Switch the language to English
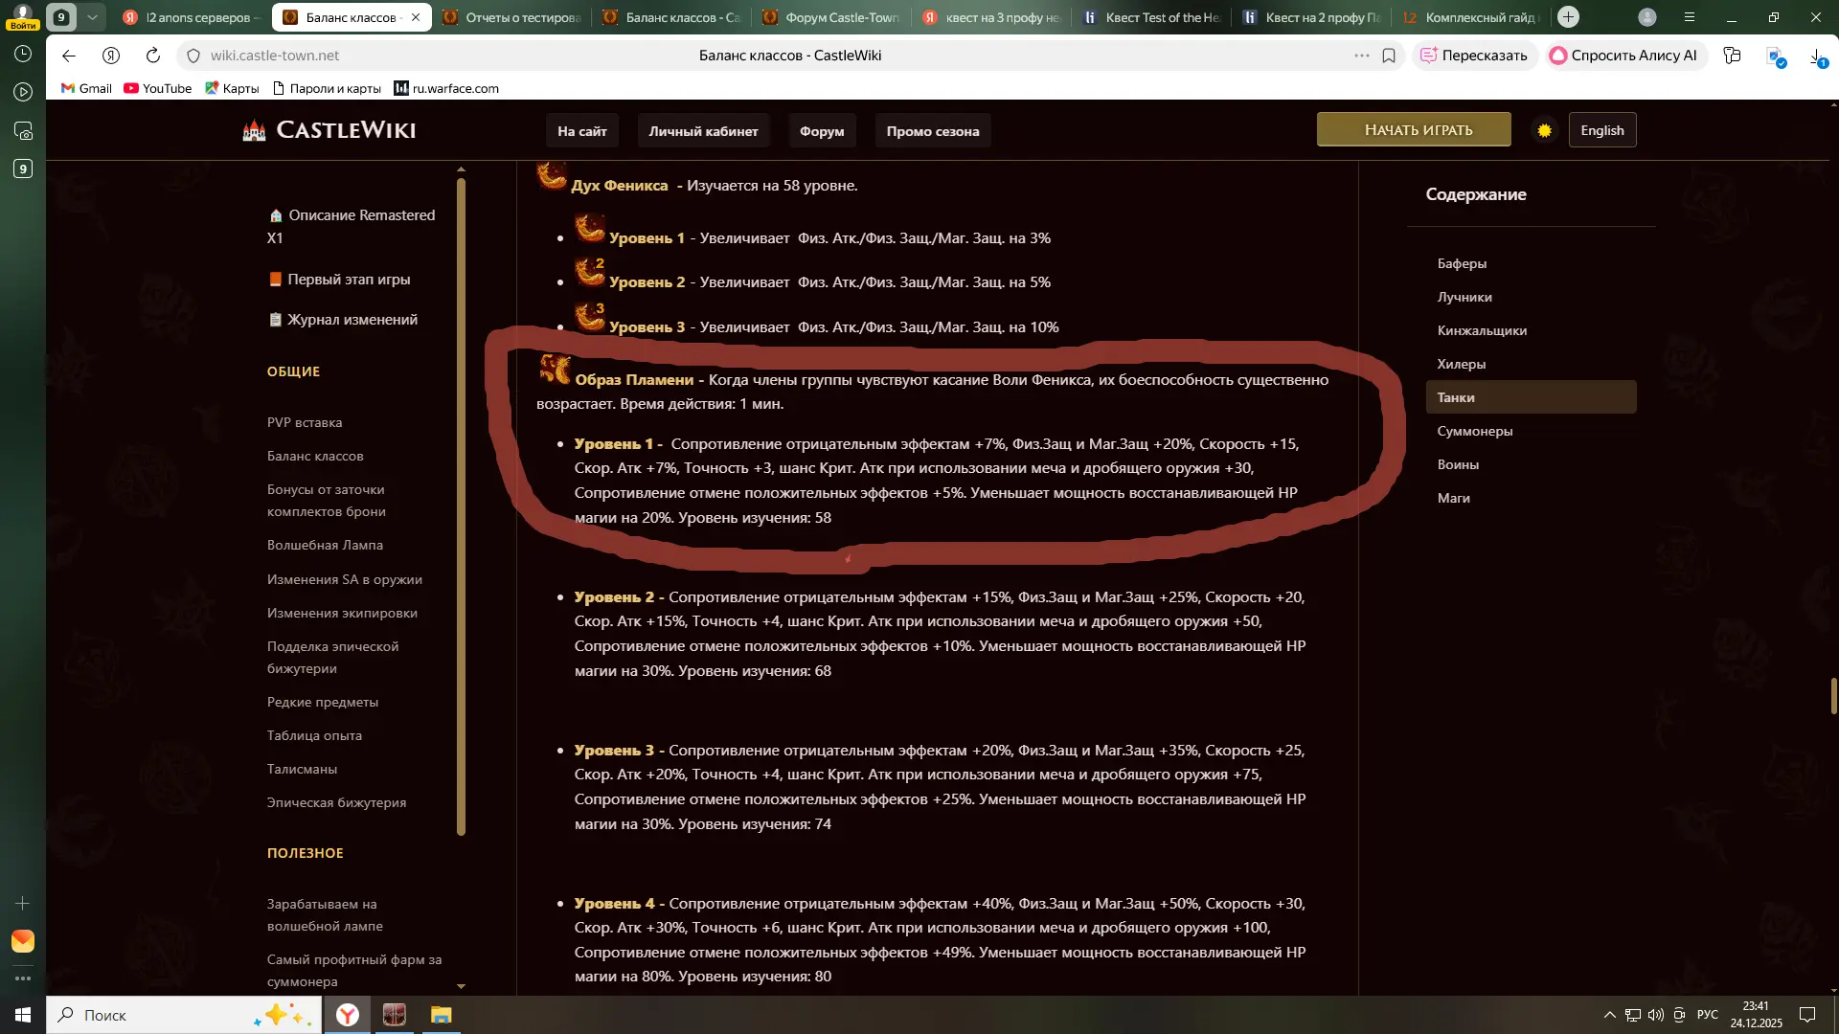This screenshot has height=1034, width=1839. (1601, 130)
